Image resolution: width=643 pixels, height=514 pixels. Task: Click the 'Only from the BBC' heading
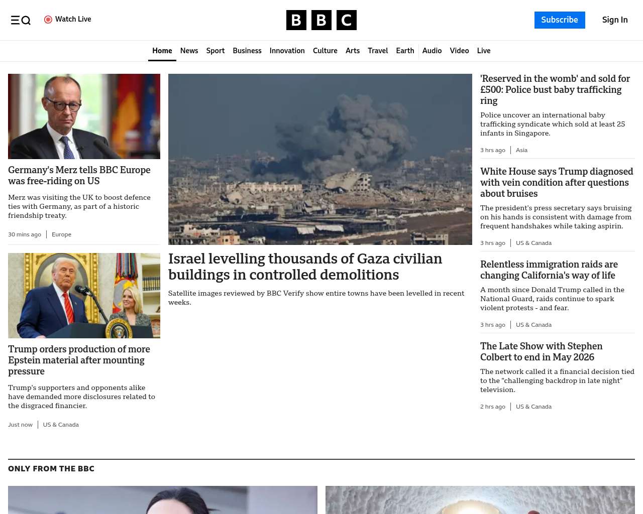51,469
